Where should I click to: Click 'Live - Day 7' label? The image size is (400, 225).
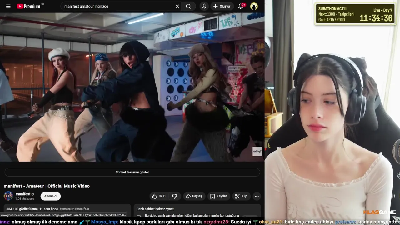[x=383, y=10]
